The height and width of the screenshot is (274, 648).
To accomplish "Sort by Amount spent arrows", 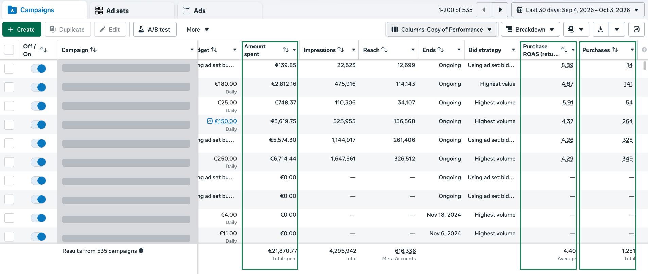I will point(286,50).
